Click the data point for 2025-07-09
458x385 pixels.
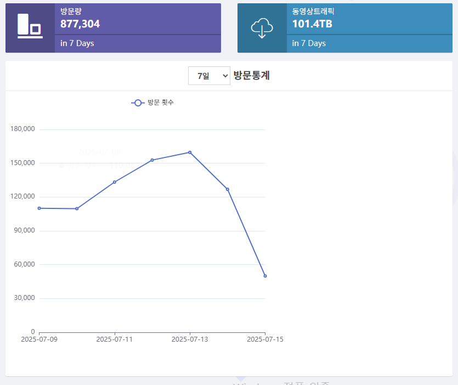39,208
